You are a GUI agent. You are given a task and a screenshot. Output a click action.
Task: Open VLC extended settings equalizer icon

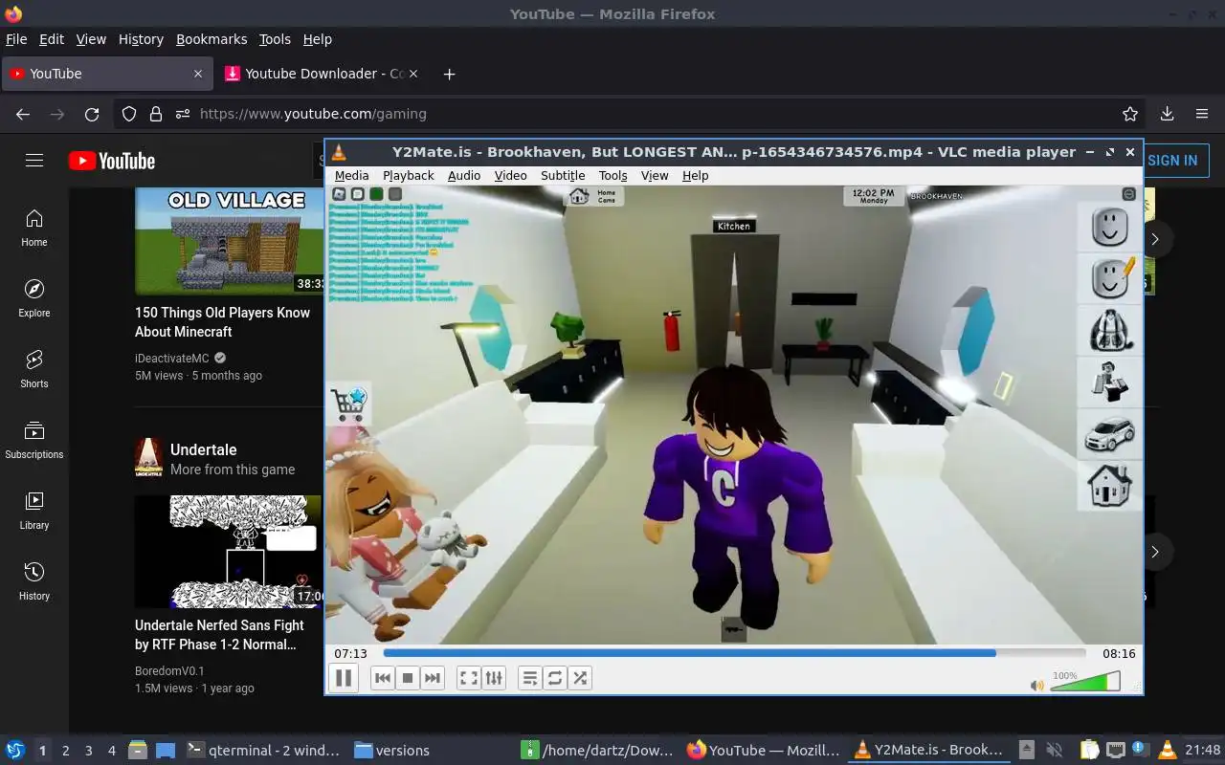[x=494, y=678]
